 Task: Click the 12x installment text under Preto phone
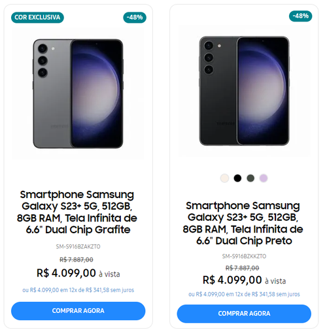(x=244, y=294)
